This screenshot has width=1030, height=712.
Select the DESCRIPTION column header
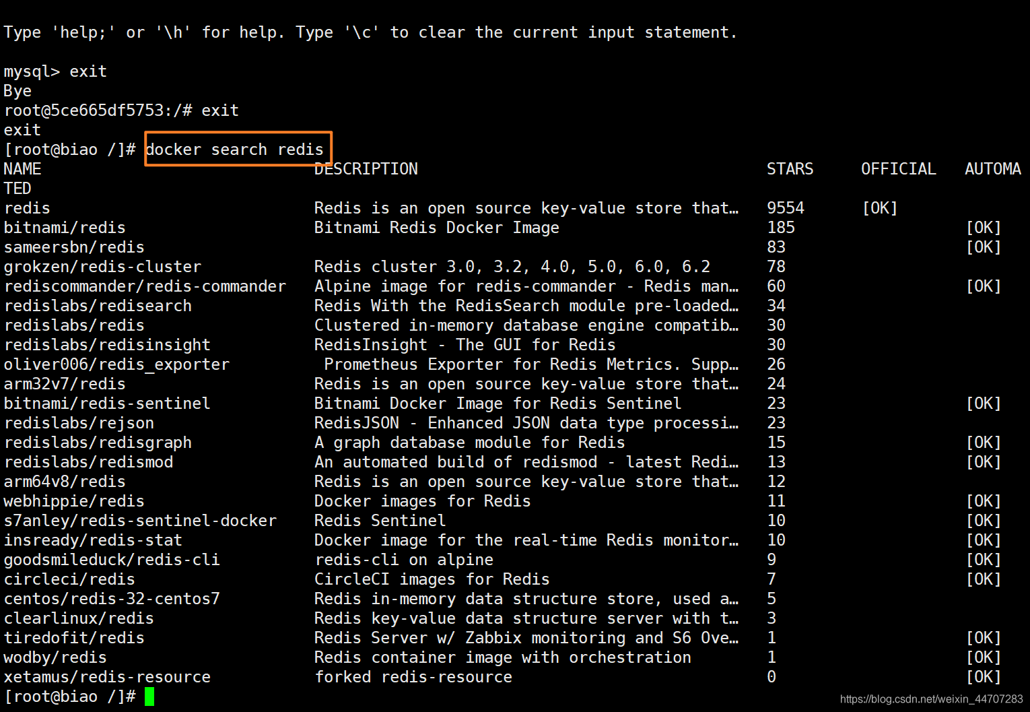tap(366, 169)
